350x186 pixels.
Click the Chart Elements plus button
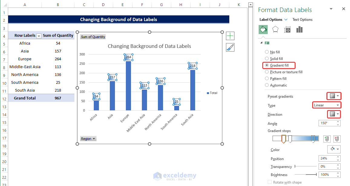(230, 36)
